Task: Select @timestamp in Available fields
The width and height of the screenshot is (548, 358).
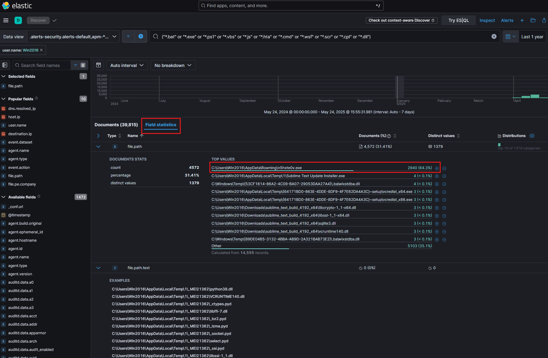Action: click(19, 215)
